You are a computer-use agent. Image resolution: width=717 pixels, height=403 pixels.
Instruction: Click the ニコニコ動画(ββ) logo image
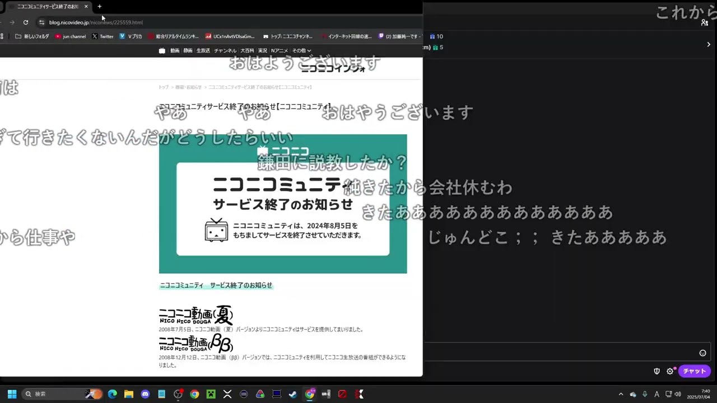coord(195,343)
